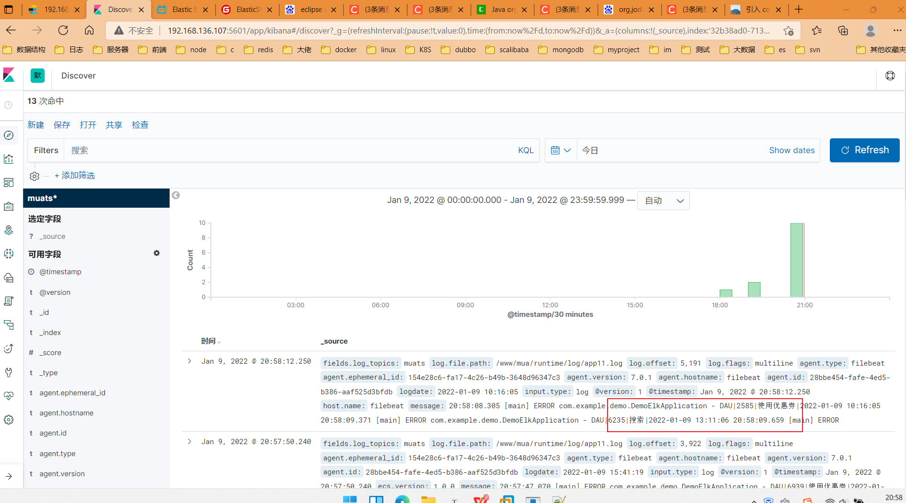This screenshot has height=503, width=906.
Task: Open available fields settings gear
Action: 157,253
